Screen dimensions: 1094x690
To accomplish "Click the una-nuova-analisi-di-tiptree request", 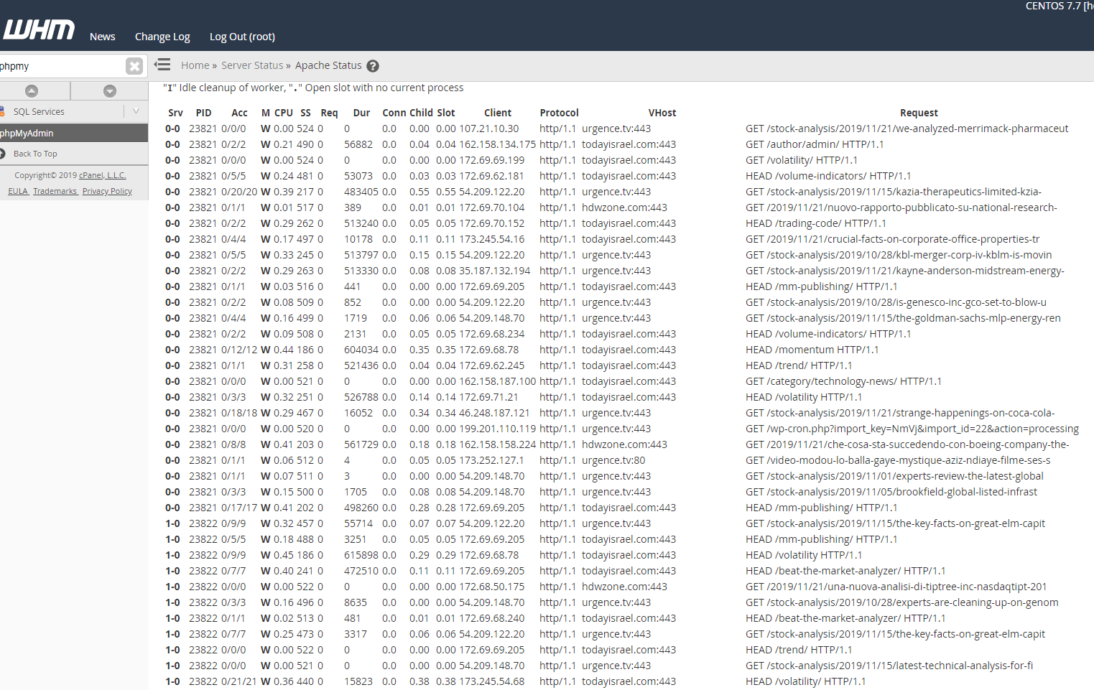I will [x=896, y=587].
